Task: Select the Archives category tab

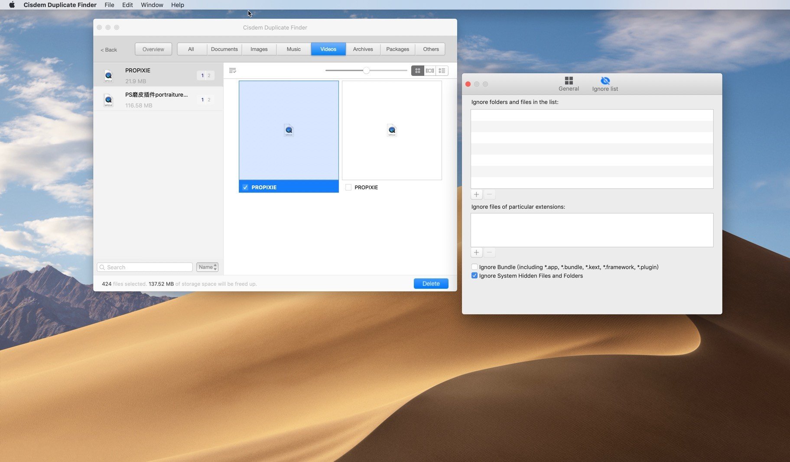Action: pyautogui.click(x=363, y=49)
